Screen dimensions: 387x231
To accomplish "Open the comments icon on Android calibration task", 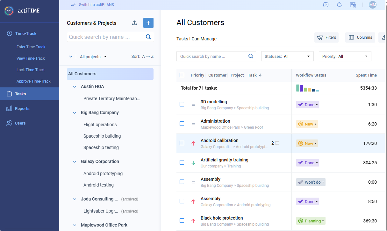I will pyautogui.click(x=277, y=143).
